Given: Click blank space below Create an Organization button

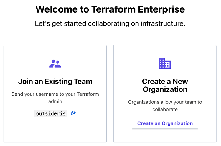Looking at the screenshot, I should coord(165,135).
